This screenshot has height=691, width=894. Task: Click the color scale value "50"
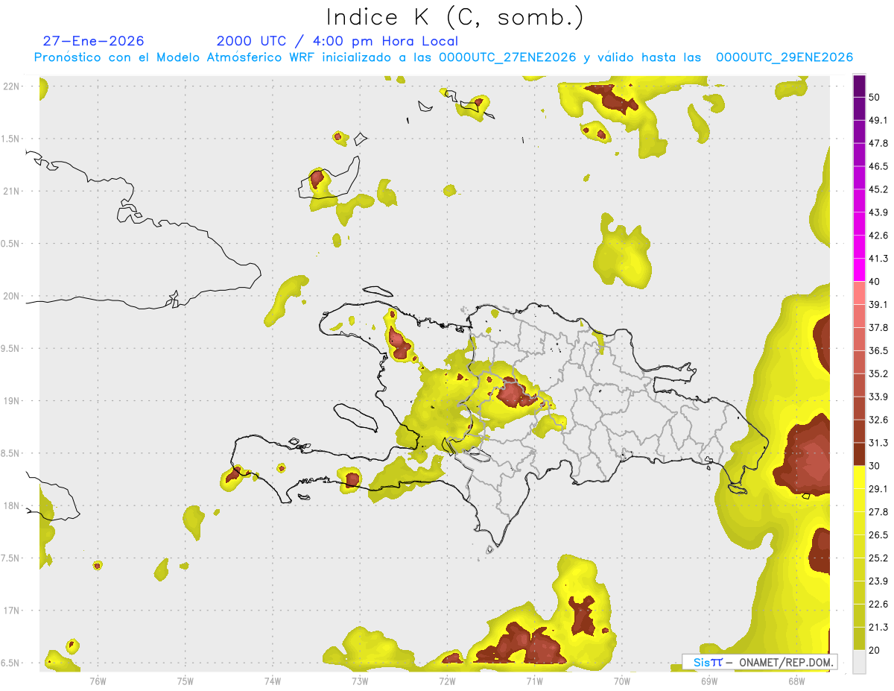click(x=875, y=97)
